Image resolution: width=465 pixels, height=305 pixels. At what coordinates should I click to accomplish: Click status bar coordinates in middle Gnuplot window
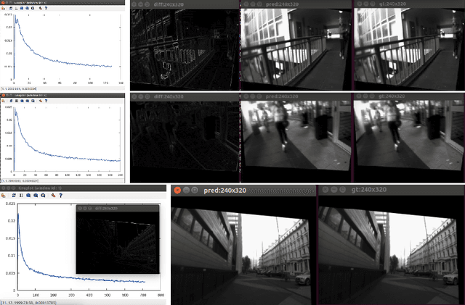point(20,180)
